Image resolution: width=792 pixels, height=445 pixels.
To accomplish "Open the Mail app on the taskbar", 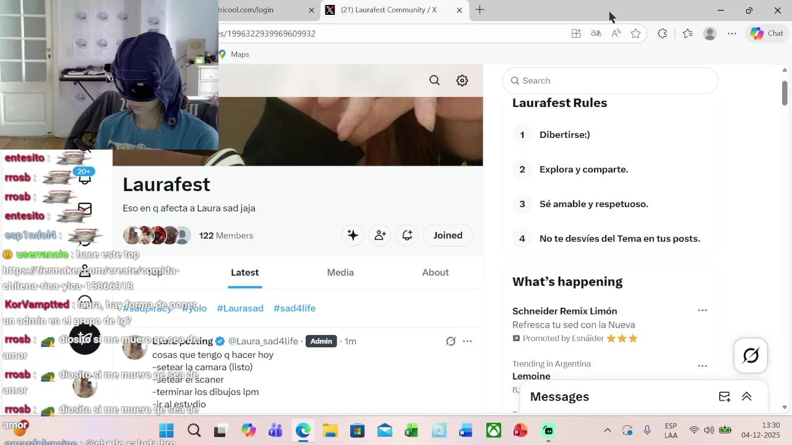I will click(x=384, y=431).
